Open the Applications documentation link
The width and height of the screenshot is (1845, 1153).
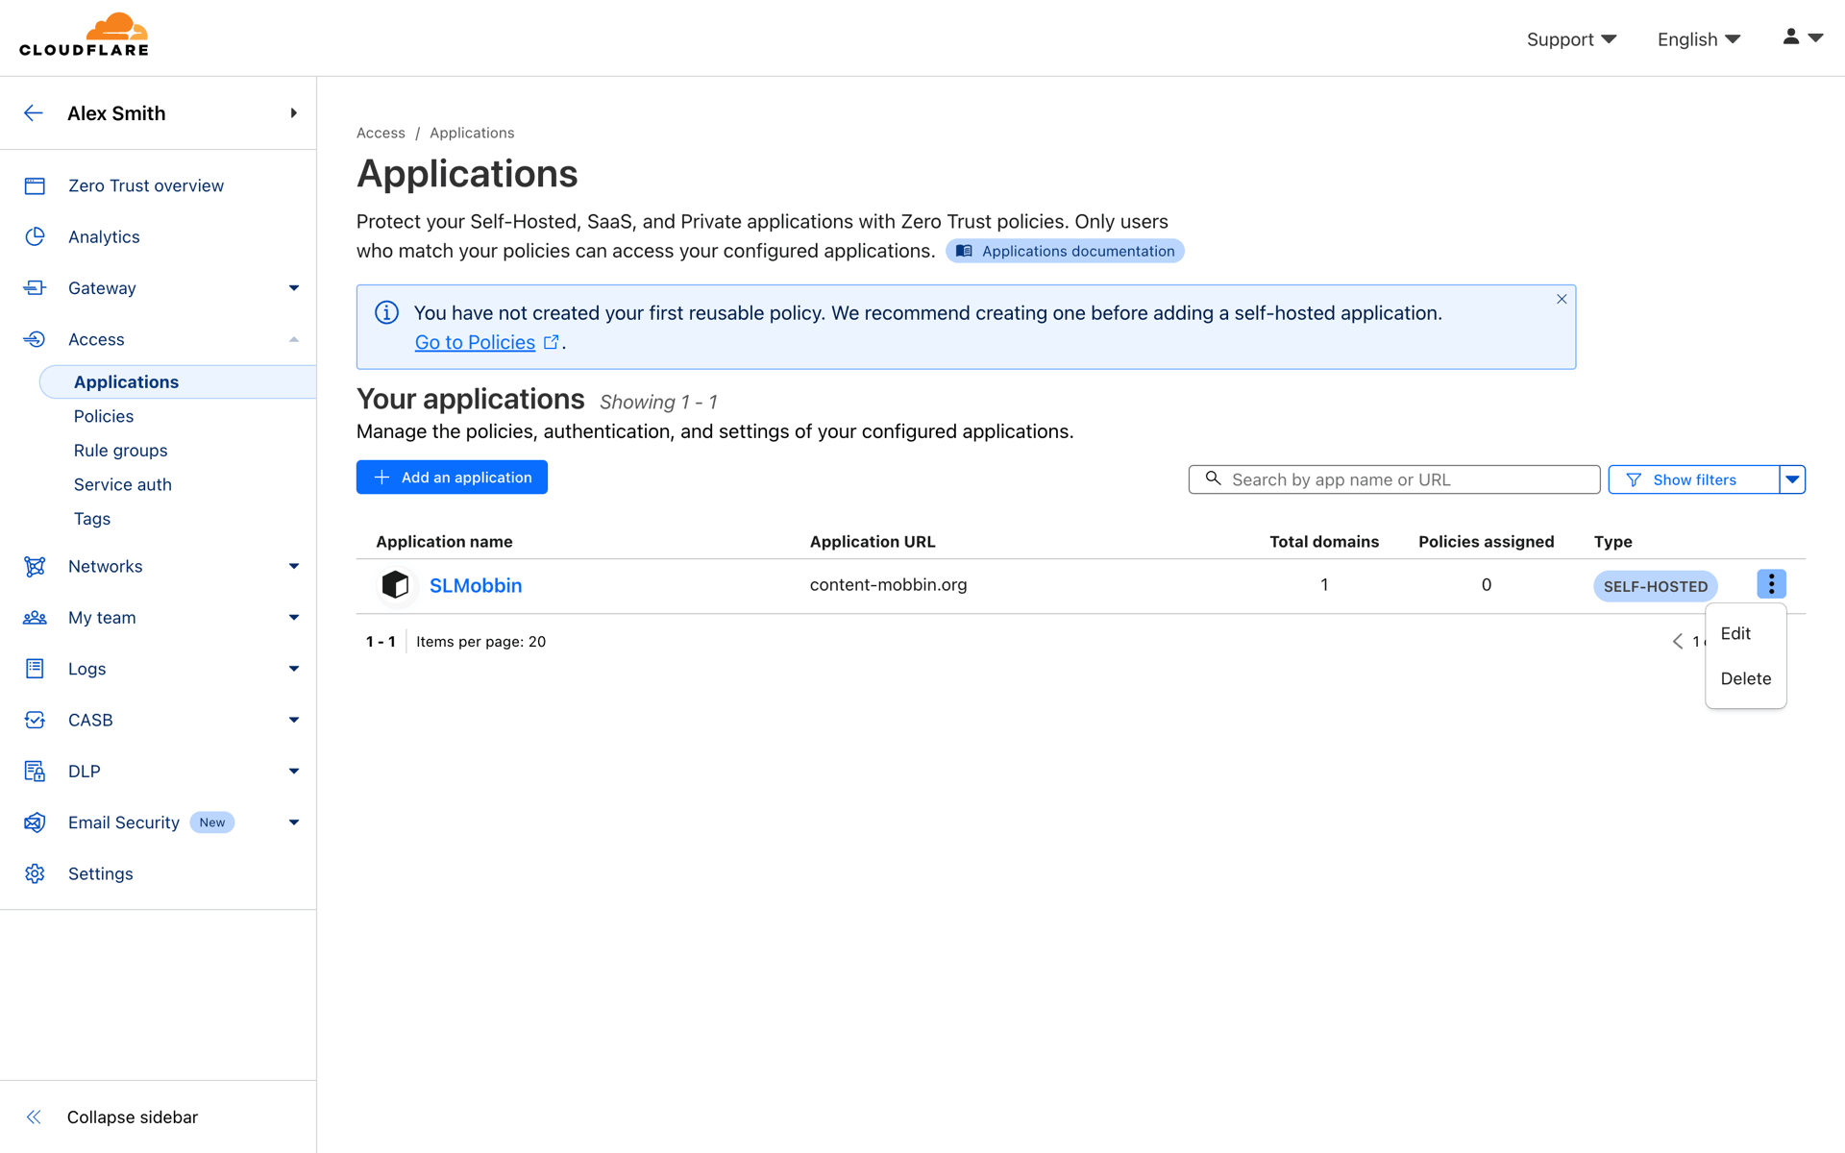coord(1065,251)
